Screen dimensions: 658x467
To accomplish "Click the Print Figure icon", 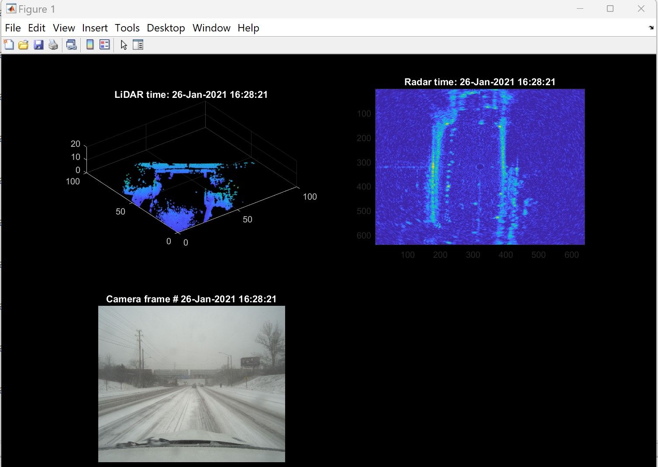I will pos(53,44).
